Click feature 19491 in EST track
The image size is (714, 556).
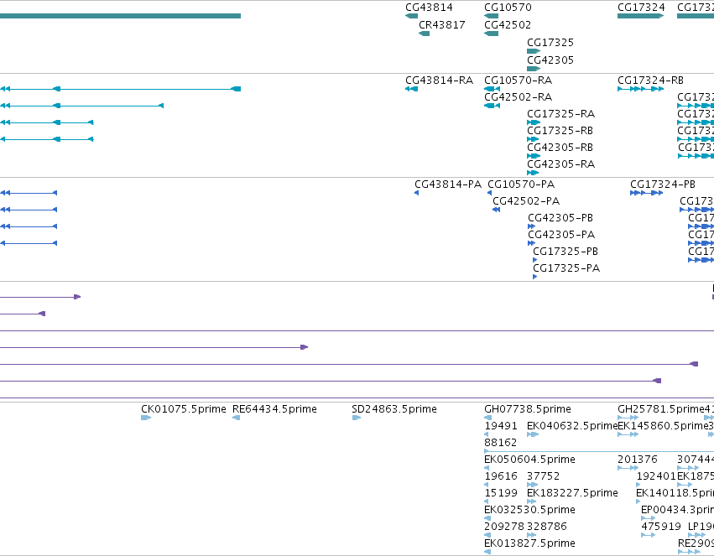pos(487,434)
